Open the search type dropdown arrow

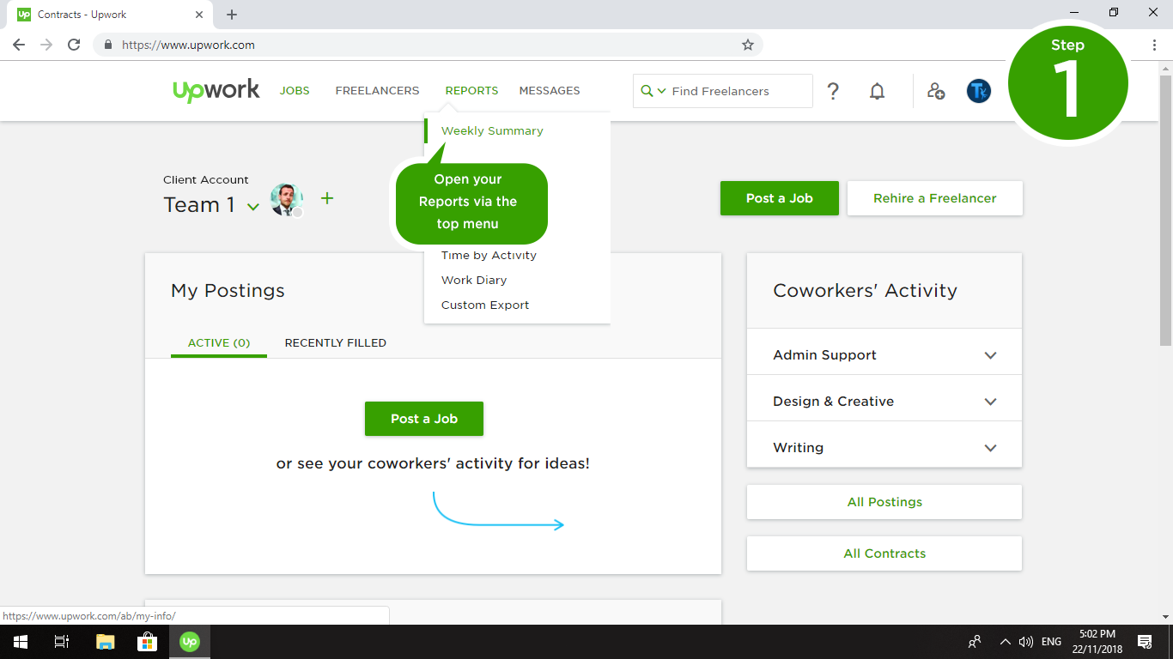pyautogui.click(x=662, y=91)
